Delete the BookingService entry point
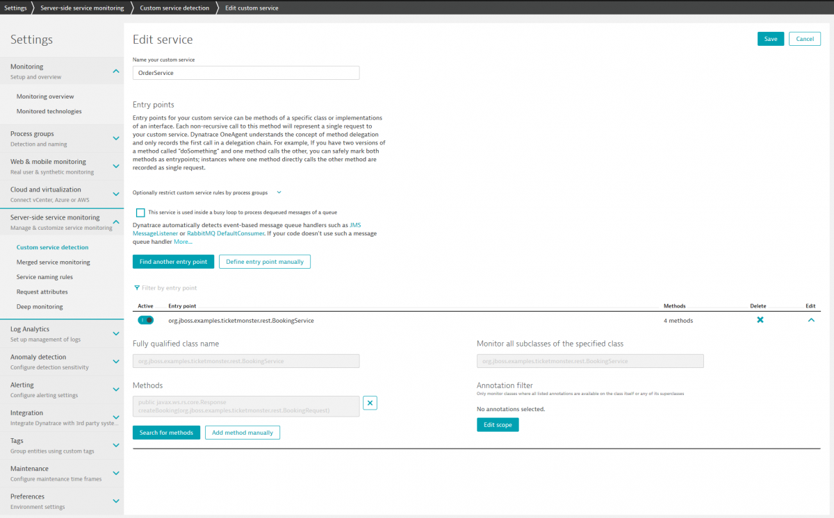 [760, 320]
